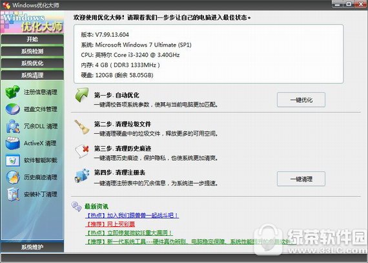Click the broom icon for 清理垃圾文件
368x263 pixels.
click(x=82, y=127)
